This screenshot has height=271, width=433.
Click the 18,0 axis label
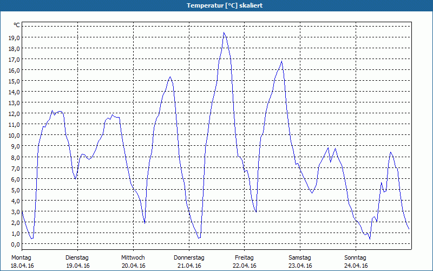pos(14,48)
